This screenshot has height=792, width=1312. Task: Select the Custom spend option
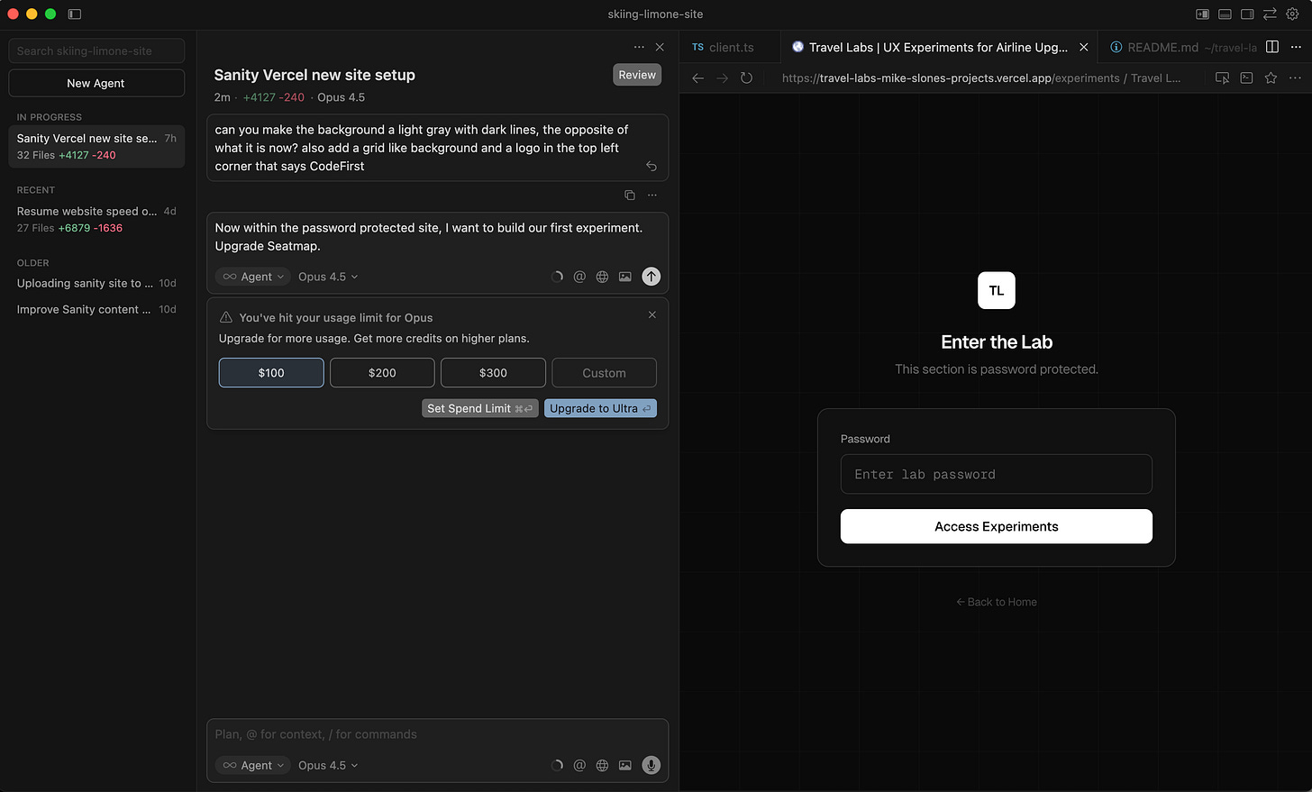click(604, 373)
